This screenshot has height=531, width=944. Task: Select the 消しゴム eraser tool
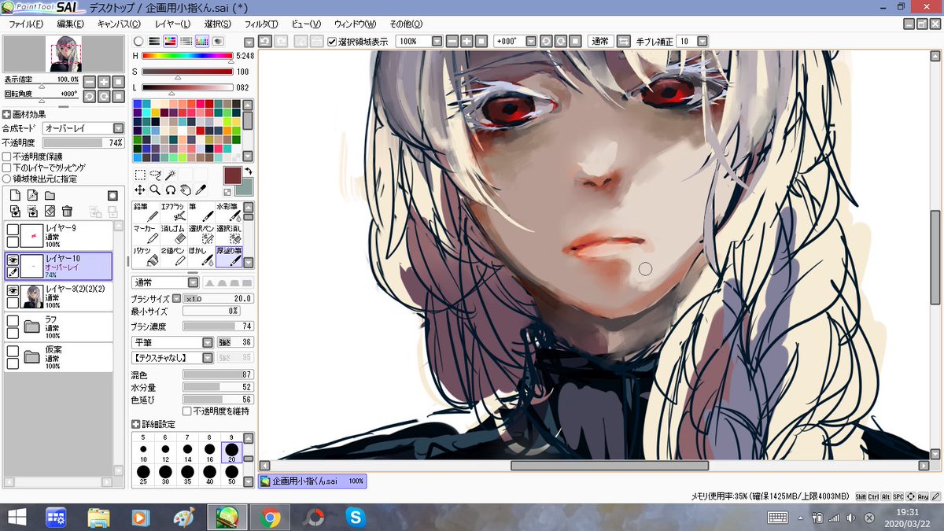coord(174,234)
